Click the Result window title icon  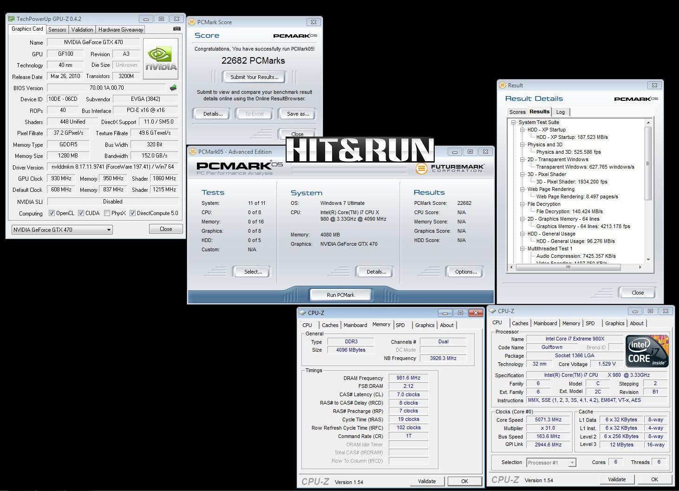pos(502,85)
